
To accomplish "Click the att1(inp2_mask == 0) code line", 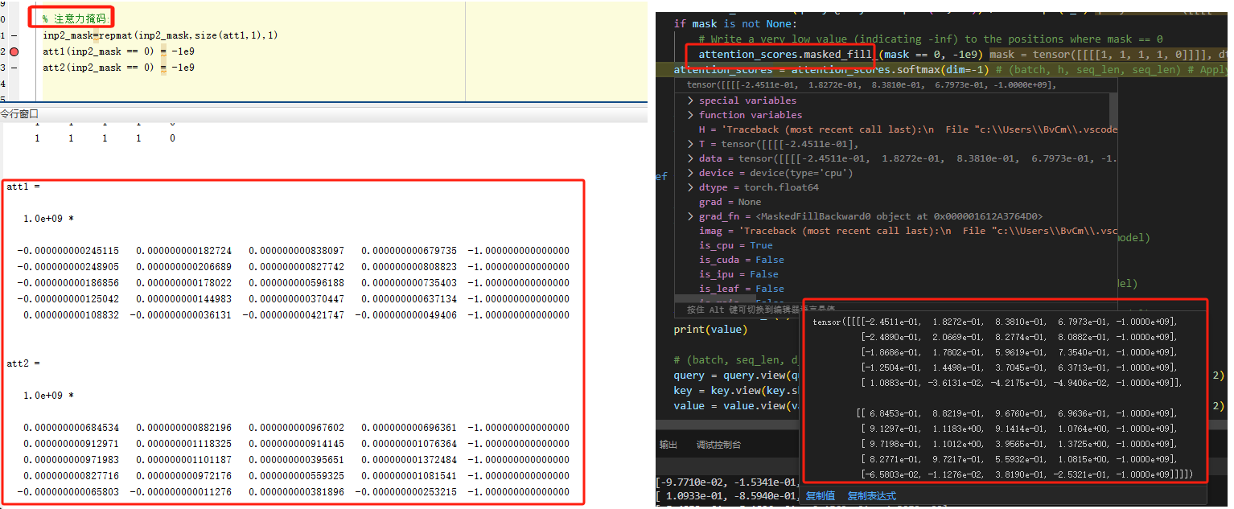I will [x=118, y=51].
